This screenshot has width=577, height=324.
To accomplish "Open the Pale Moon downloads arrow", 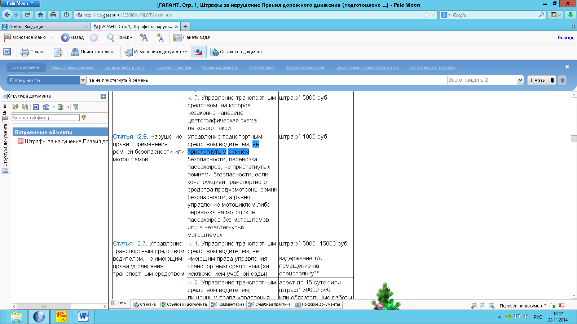I will [570, 15].
